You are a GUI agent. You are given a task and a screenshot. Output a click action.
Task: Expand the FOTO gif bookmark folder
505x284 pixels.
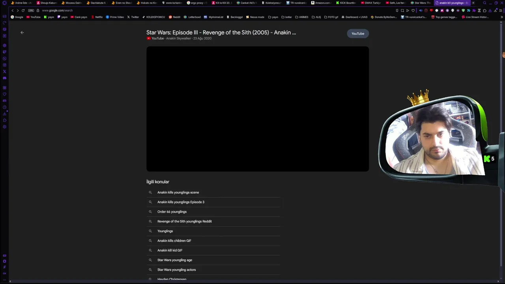pos(331,17)
